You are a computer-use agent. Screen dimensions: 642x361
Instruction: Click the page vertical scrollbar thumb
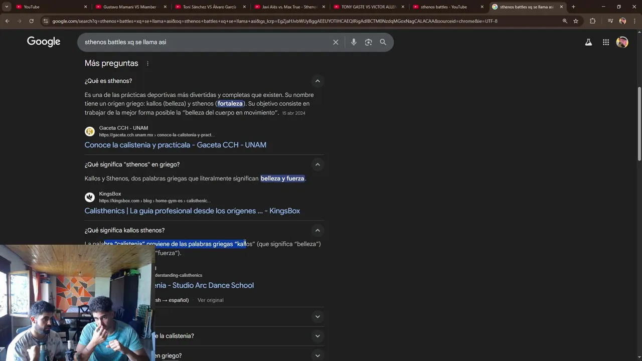coord(639,124)
